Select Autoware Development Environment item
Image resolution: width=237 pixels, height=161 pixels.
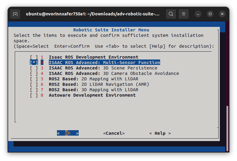[92, 95]
